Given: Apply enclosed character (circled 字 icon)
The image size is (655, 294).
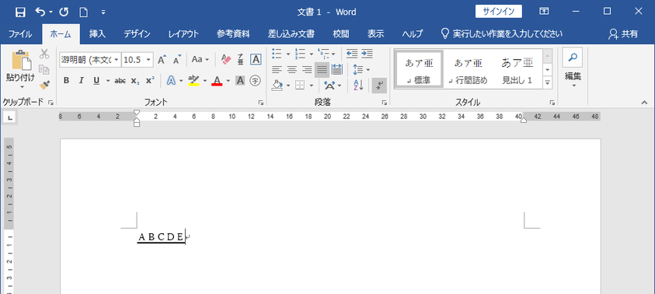Looking at the screenshot, I should 255,81.
